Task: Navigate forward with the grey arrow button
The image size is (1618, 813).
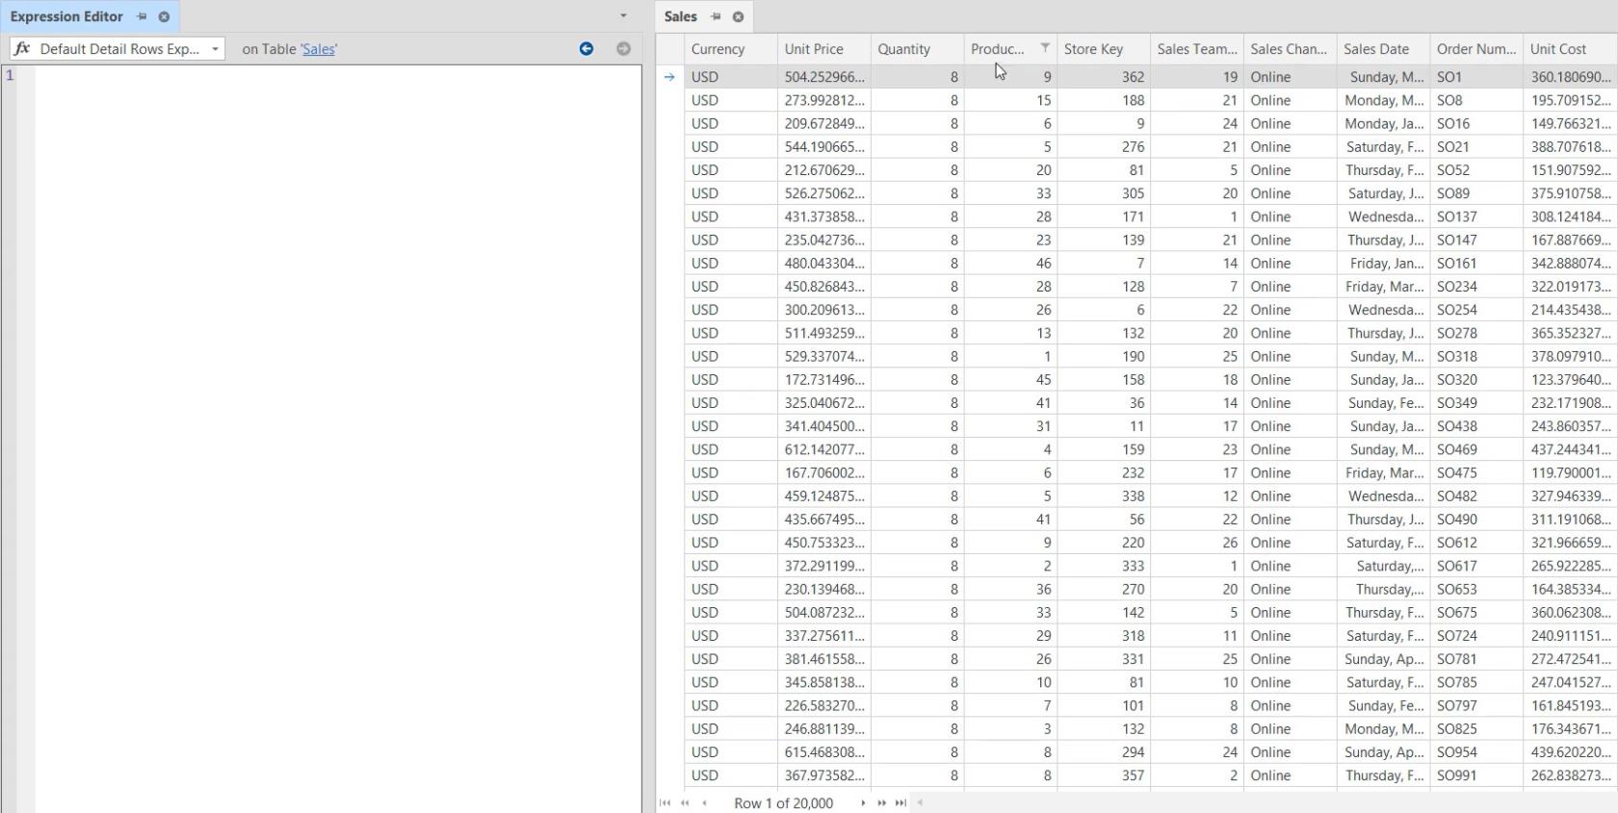Action: (623, 48)
